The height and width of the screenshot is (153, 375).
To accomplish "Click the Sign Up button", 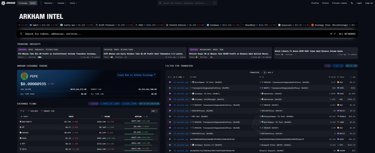I will (369, 3).
